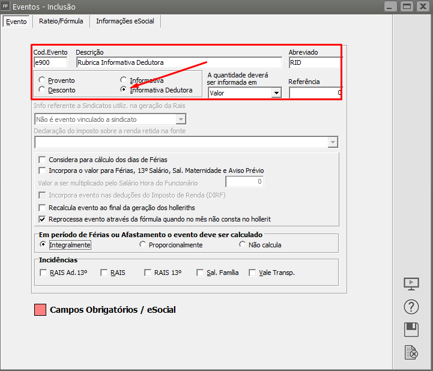Click the Descrição text field

pos(178,62)
